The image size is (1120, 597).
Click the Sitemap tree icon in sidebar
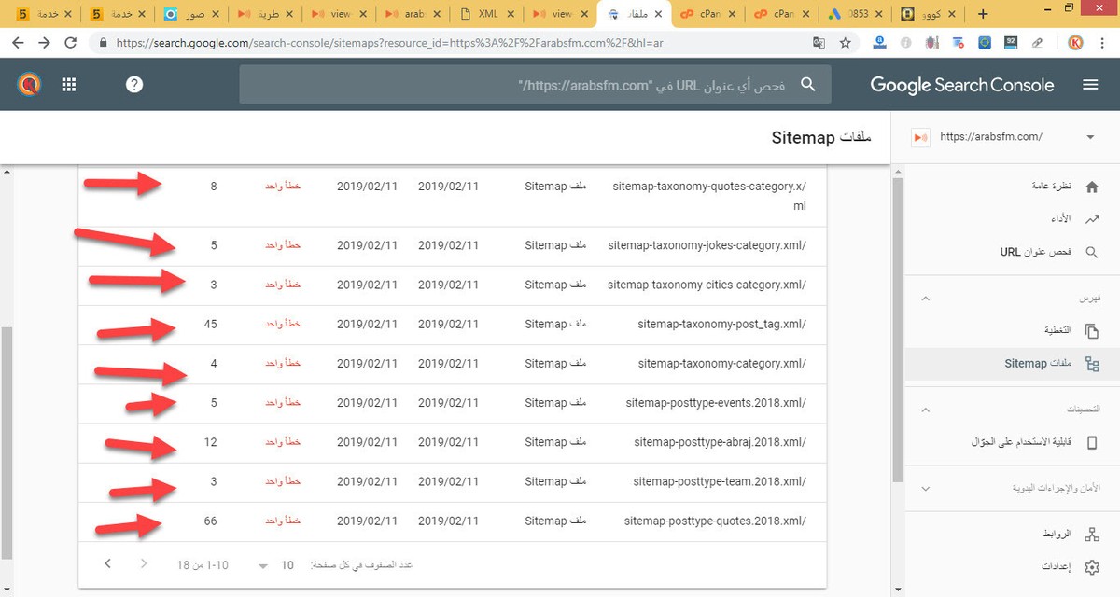pos(1092,364)
